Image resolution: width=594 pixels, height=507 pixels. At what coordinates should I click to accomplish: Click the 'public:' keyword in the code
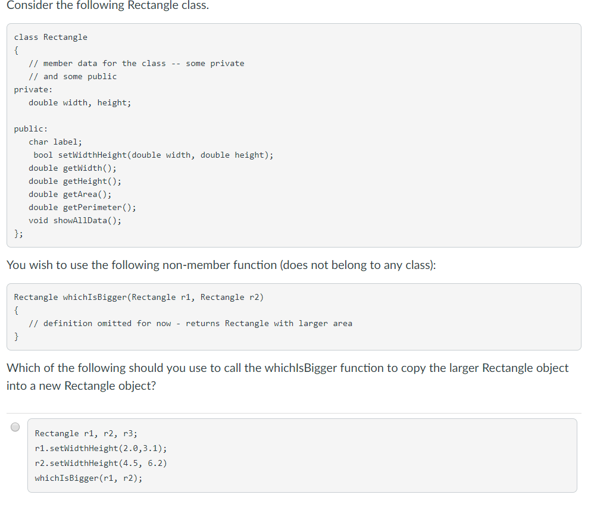pyautogui.click(x=30, y=129)
